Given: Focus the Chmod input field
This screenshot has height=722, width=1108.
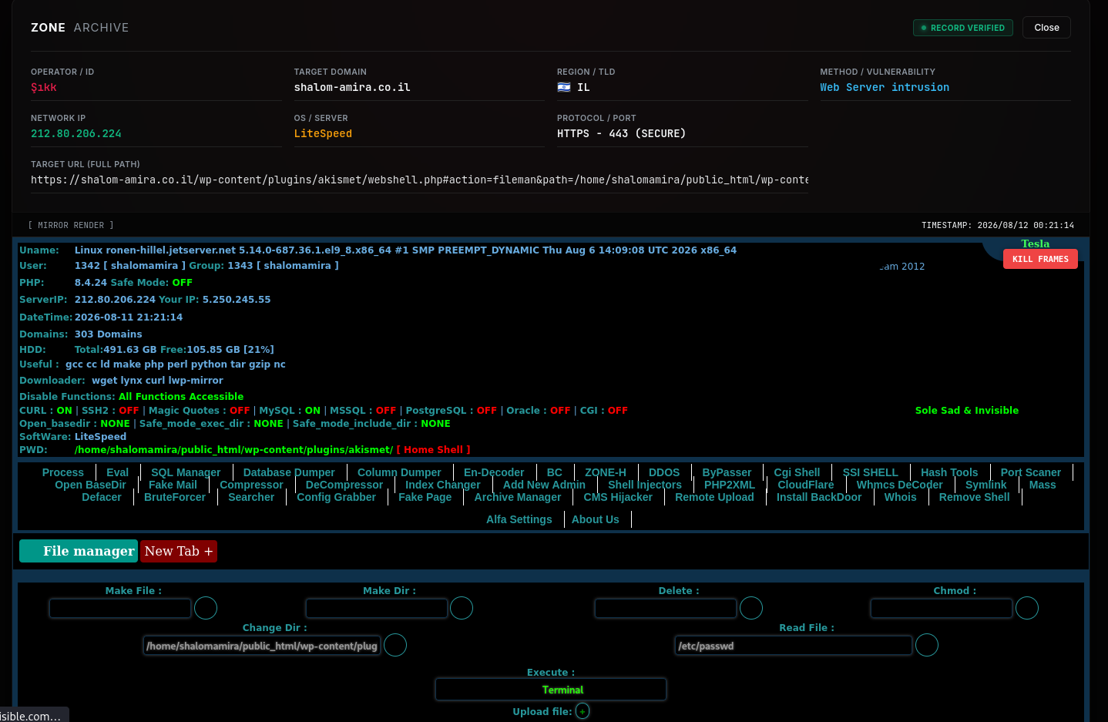Looking at the screenshot, I should tap(942, 608).
